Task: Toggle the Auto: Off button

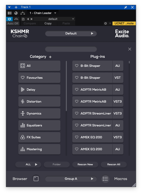Action: tap(13, 23)
